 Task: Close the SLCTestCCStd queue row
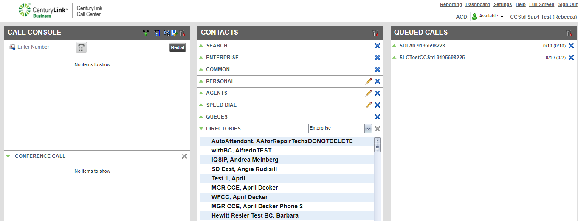click(571, 58)
